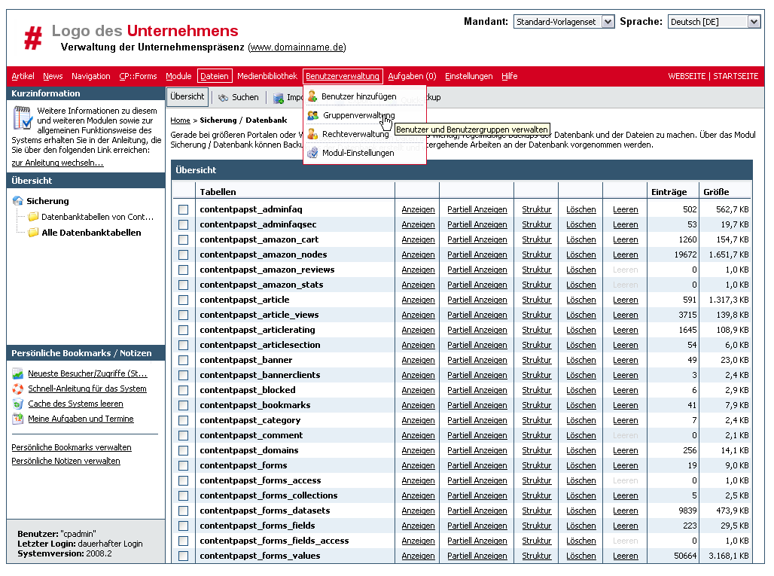The height and width of the screenshot is (576, 774).
Task: Tick the checkbox for contentpapst_adminfaq
Action: point(184,209)
